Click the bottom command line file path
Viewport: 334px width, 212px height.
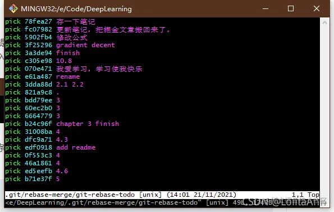(x=103, y=202)
